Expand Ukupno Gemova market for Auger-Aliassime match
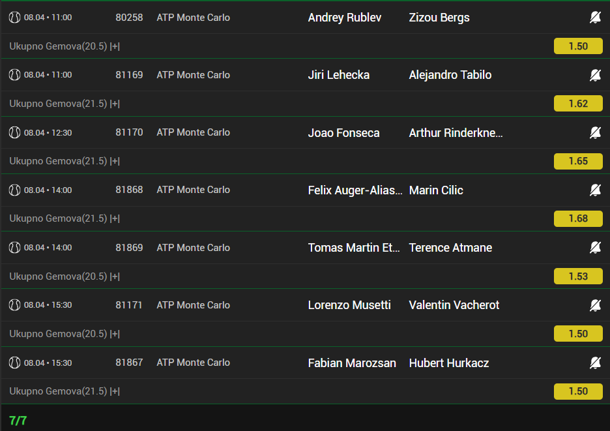The height and width of the screenshot is (431, 610). tap(115, 218)
